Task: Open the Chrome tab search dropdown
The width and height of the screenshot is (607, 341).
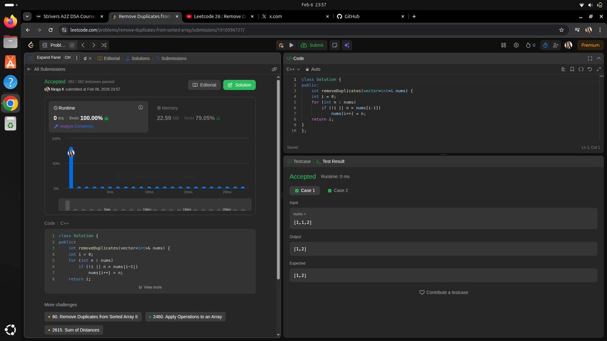Action: (x=27, y=16)
